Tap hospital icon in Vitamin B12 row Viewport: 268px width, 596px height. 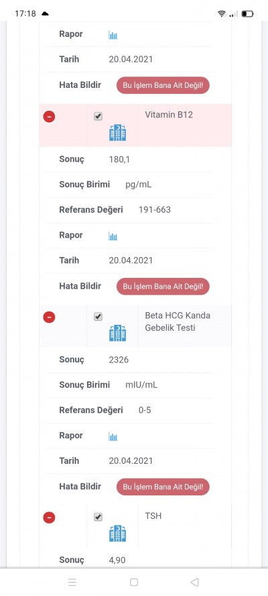(118, 133)
